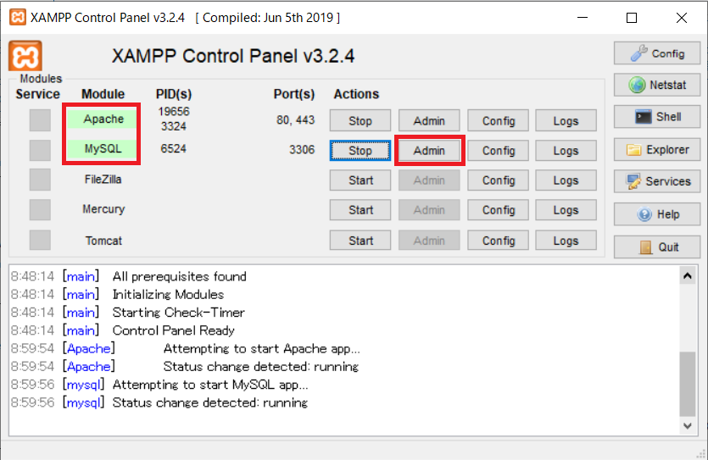Click log line 'All prerequisites found'
This screenshot has width=708, height=460.
(x=179, y=276)
